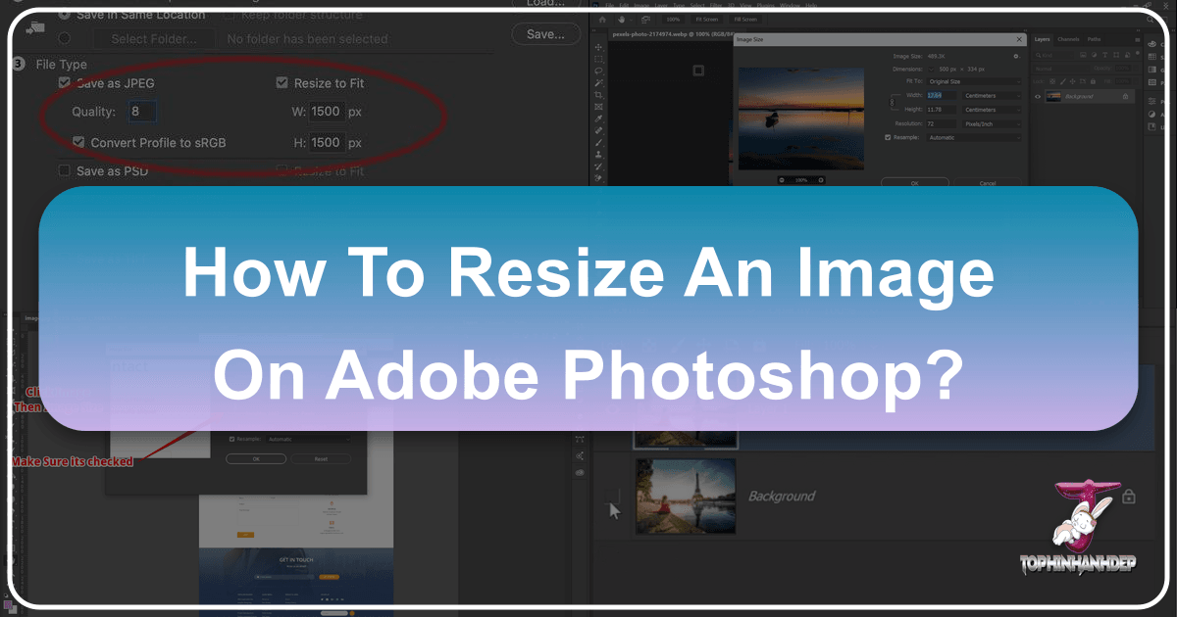Select the Lasso tool
Image resolution: width=1177 pixels, height=617 pixels.
(596, 72)
